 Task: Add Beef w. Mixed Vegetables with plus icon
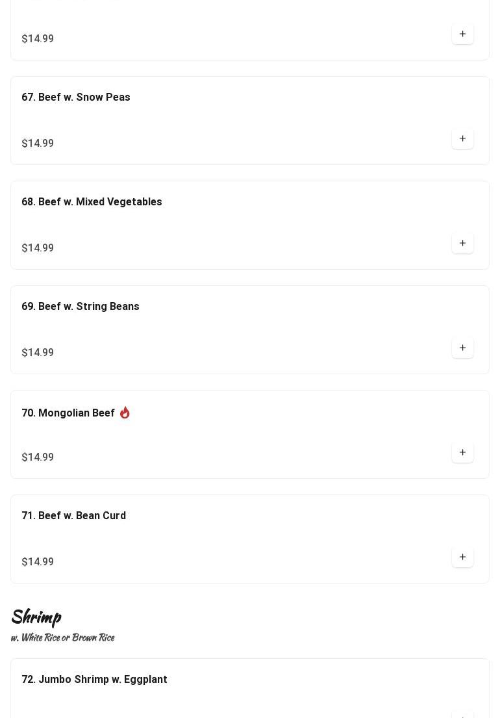click(462, 243)
